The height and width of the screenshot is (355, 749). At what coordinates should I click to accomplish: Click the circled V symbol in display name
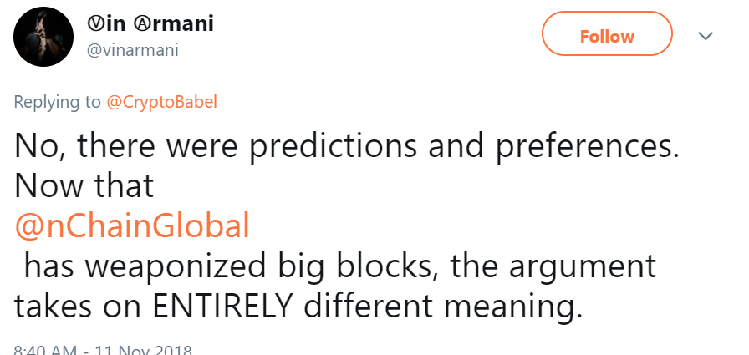tap(94, 24)
